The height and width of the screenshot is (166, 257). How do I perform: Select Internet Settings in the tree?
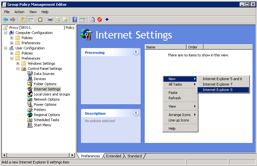point(47,89)
